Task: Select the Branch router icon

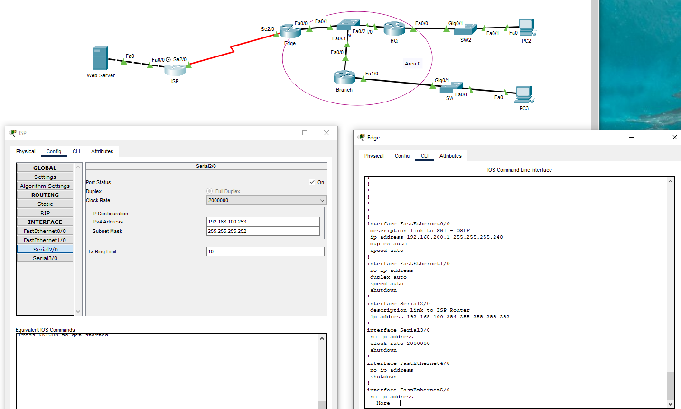Action: click(345, 77)
